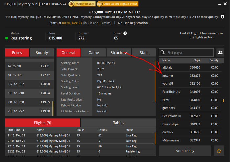The image size is (230, 162).
Task: Select the 22:25, Dec 22 flight row
Action: pos(80,151)
